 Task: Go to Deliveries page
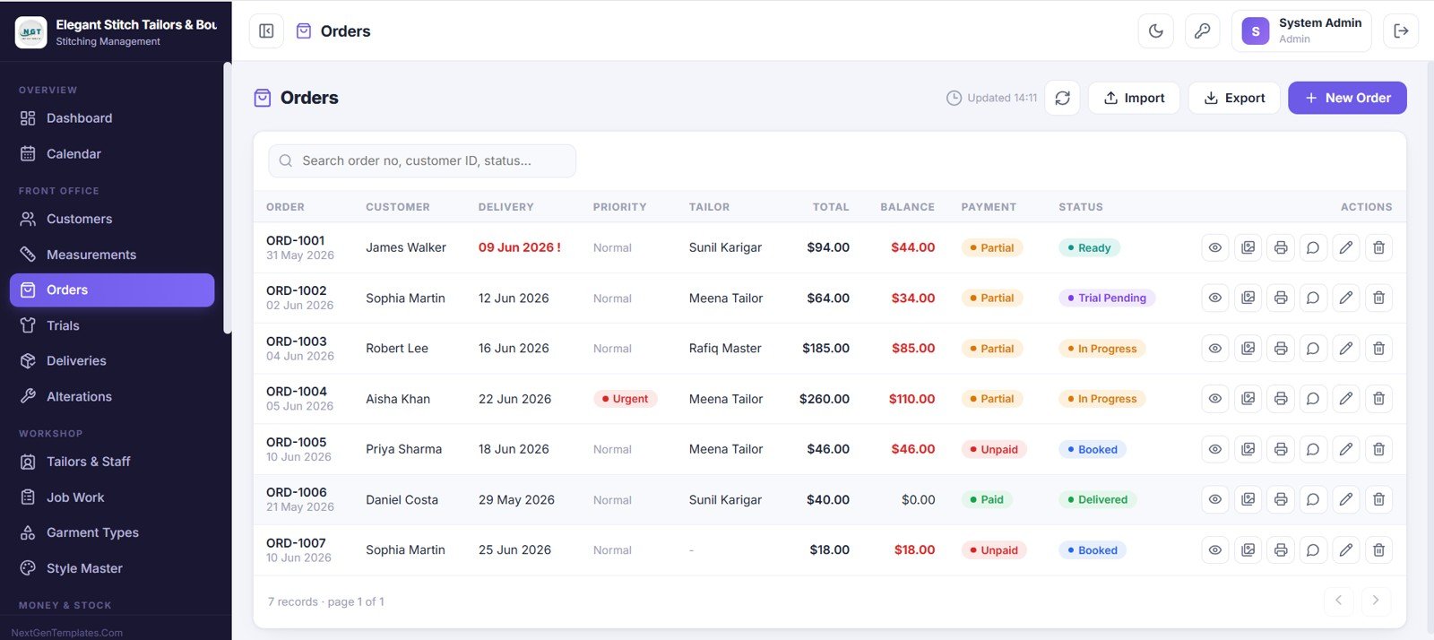coord(112,360)
